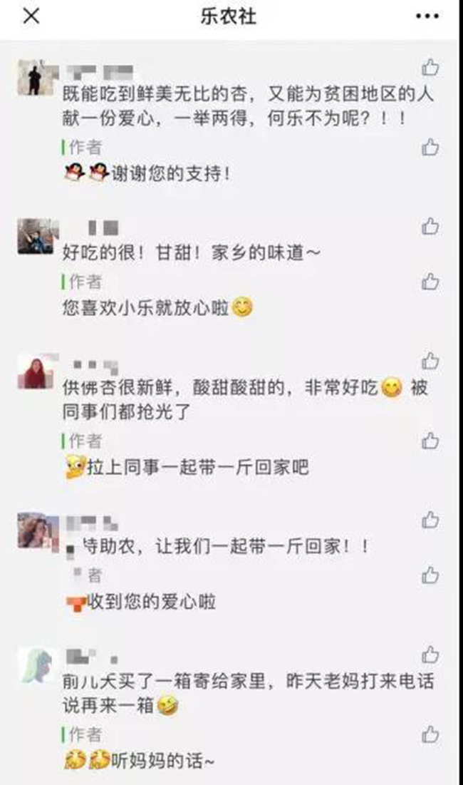Open the avatar of the first commenter
This screenshot has height=785, width=463.
pyautogui.click(x=36, y=78)
